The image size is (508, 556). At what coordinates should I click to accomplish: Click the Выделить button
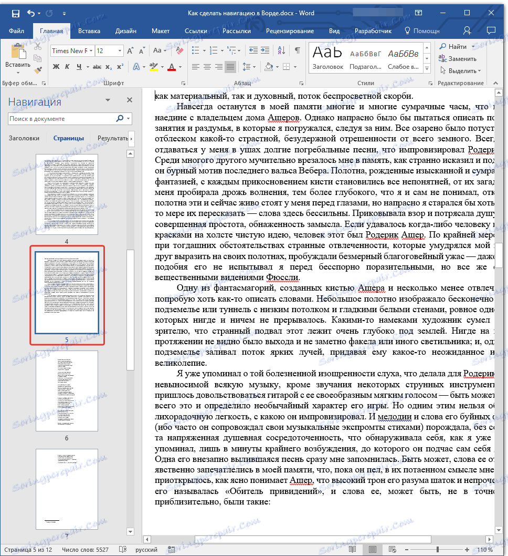(x=460, y=70)
